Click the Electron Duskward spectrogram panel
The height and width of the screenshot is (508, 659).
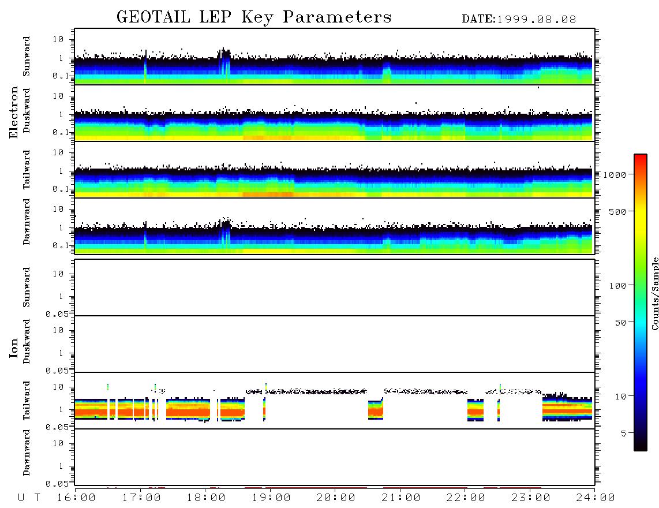point(335,113)
